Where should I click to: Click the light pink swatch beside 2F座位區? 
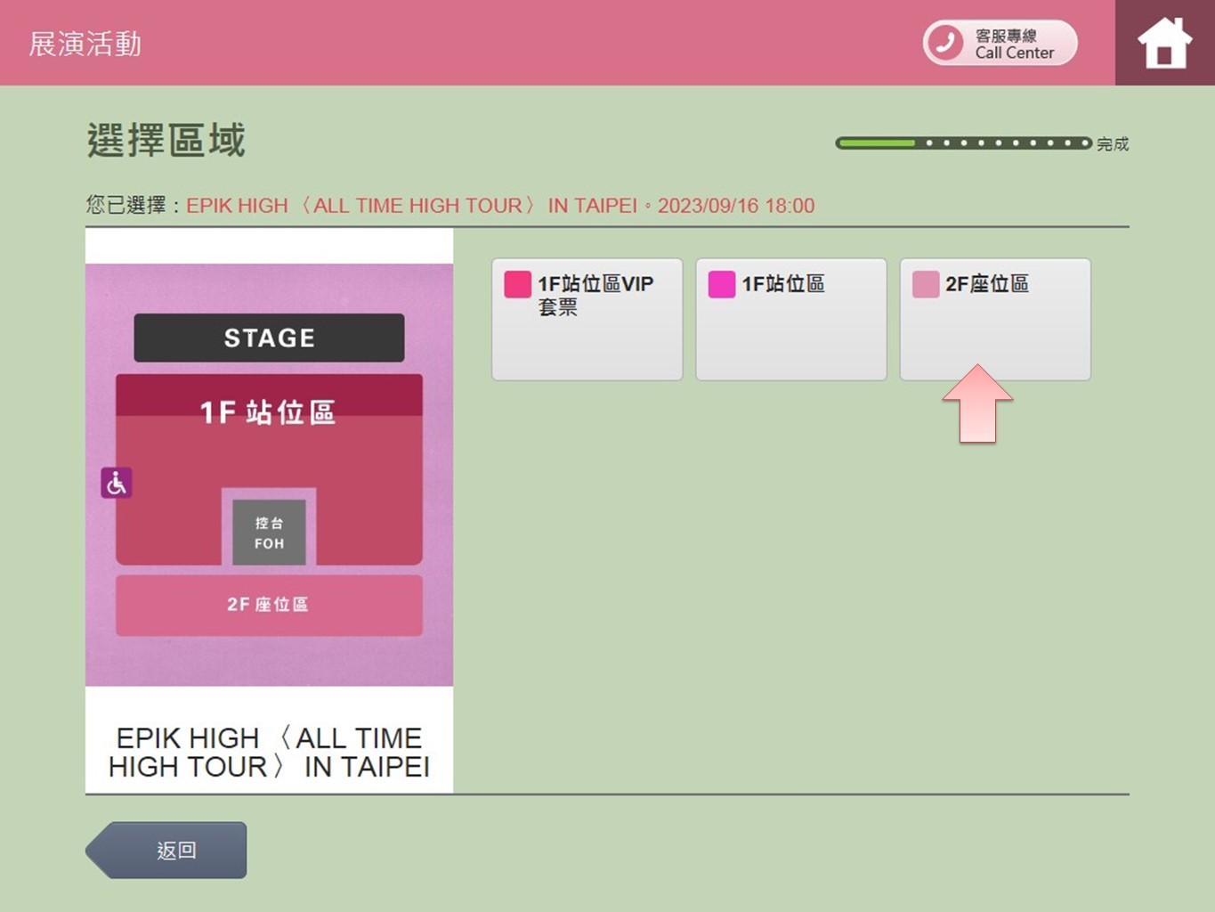pyautogui.click(x=926, y=284)
